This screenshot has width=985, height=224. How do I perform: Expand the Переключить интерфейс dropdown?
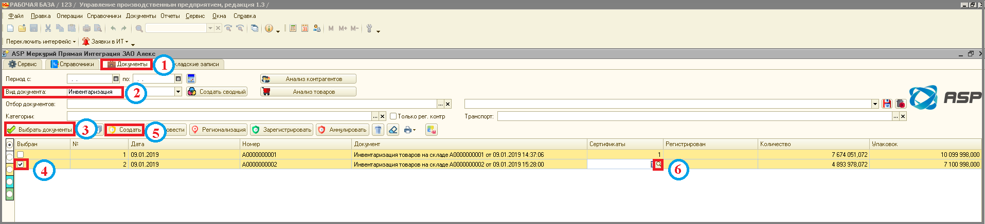click(x=75, y=42)
